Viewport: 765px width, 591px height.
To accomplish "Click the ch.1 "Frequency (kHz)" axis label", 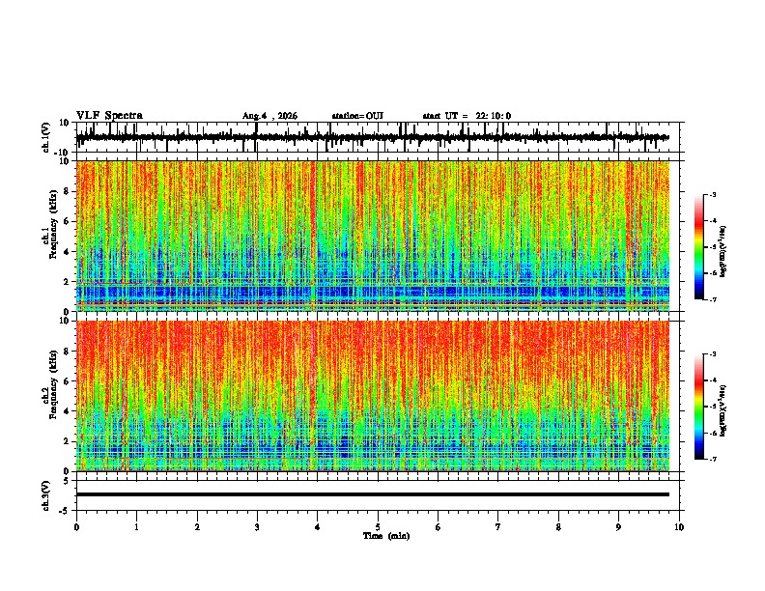I will tap(53, 224).
